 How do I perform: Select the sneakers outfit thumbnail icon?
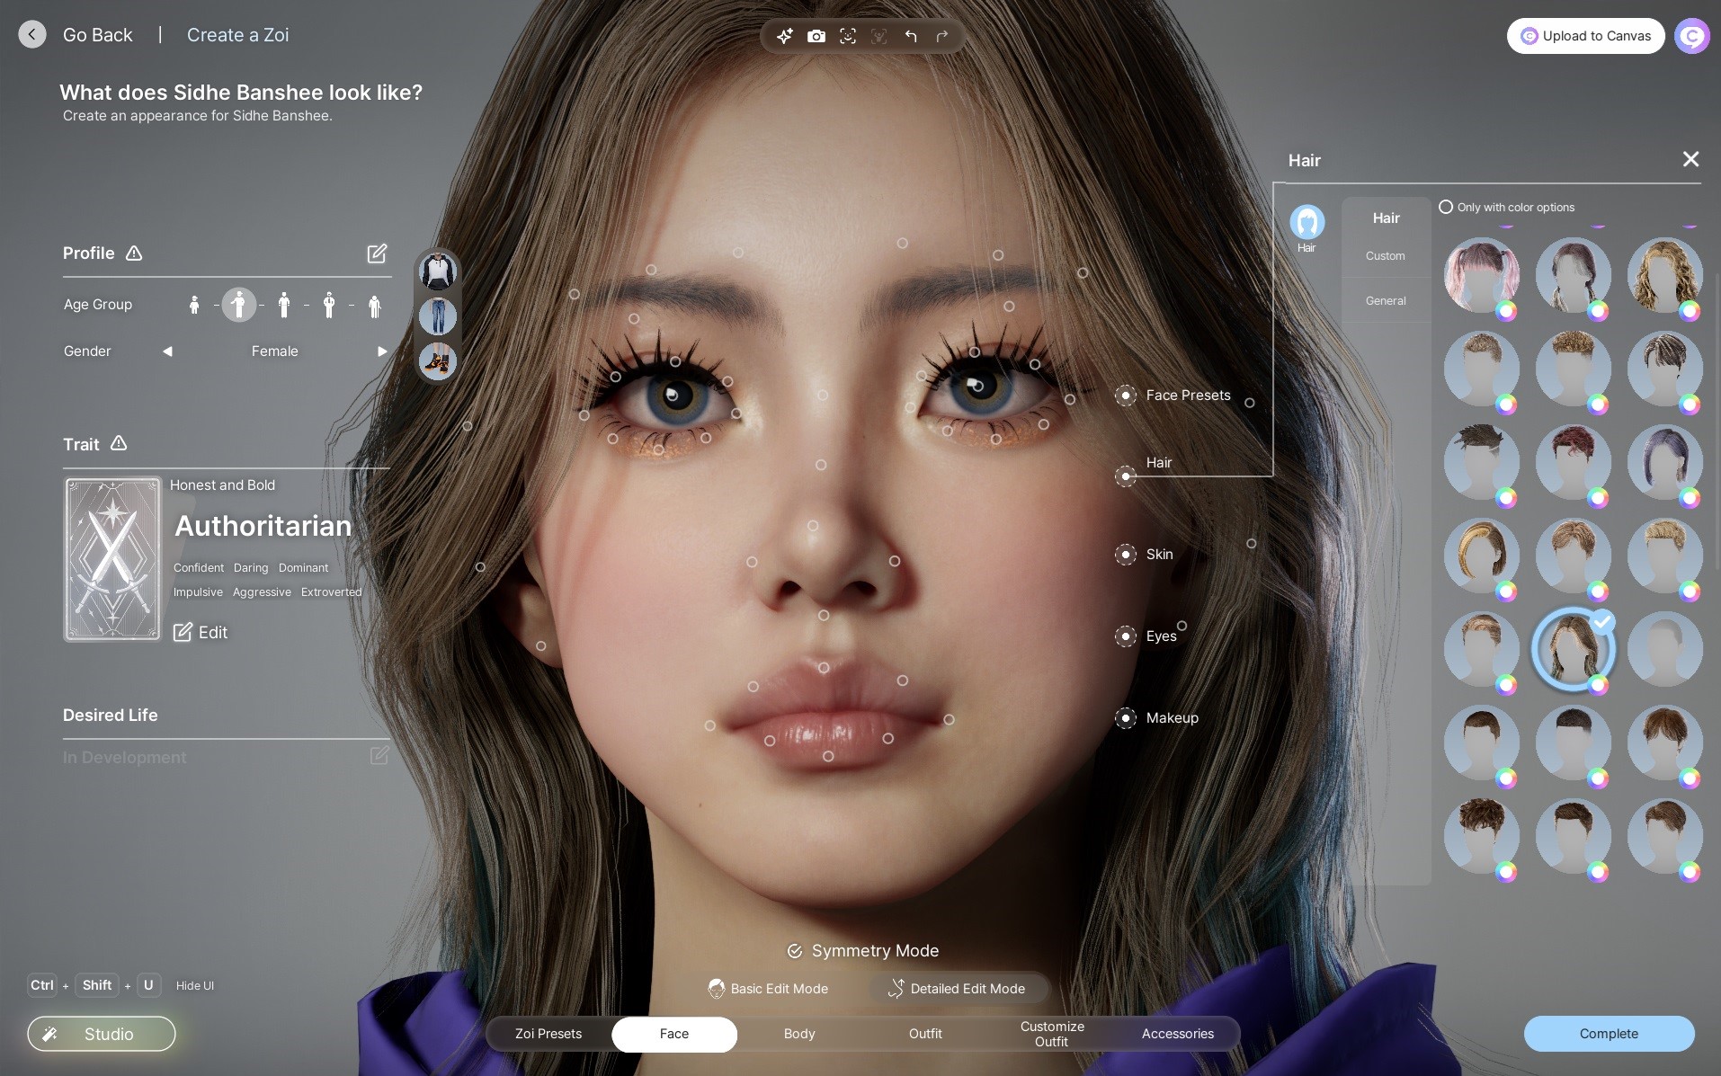[x=438, y=361]
